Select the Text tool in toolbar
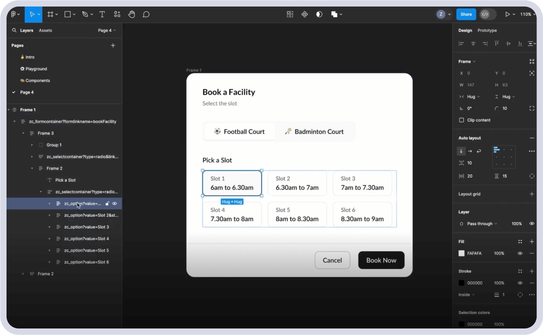Screen dimensions: 543x335 102,14
